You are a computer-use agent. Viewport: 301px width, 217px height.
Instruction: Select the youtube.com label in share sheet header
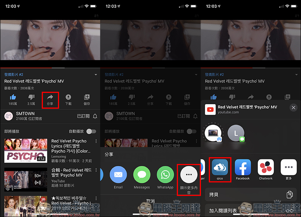tap(228, 112)
